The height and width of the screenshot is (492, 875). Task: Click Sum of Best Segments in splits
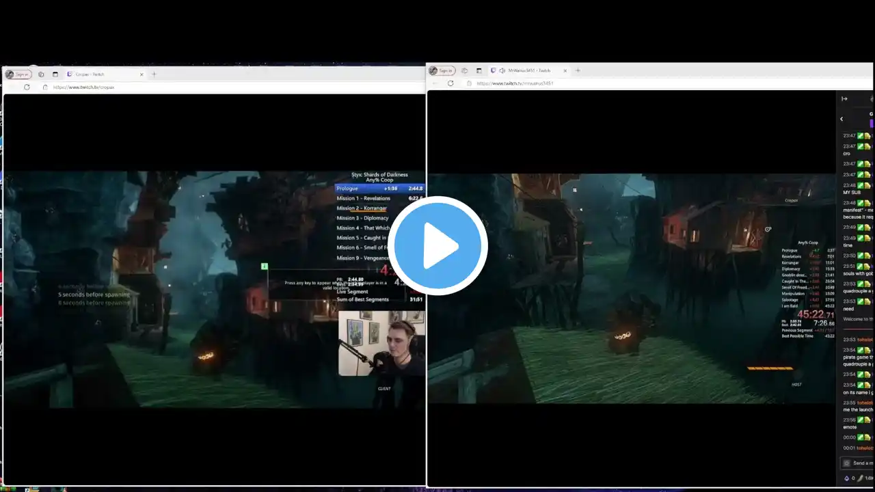[x=362, y=299]
